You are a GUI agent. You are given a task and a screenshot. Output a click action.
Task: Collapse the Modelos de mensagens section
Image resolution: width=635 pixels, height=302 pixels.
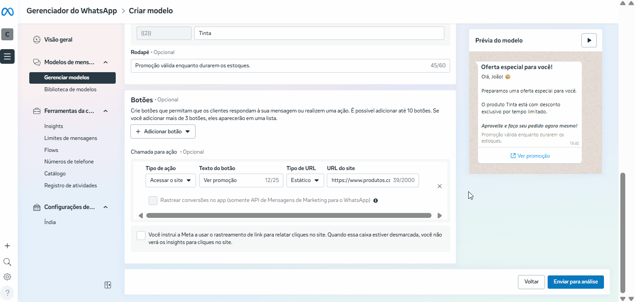point(106,62)
